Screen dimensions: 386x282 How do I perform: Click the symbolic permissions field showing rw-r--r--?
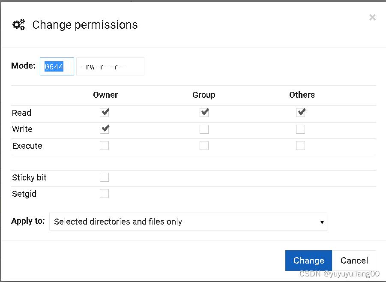click(110, 66)
